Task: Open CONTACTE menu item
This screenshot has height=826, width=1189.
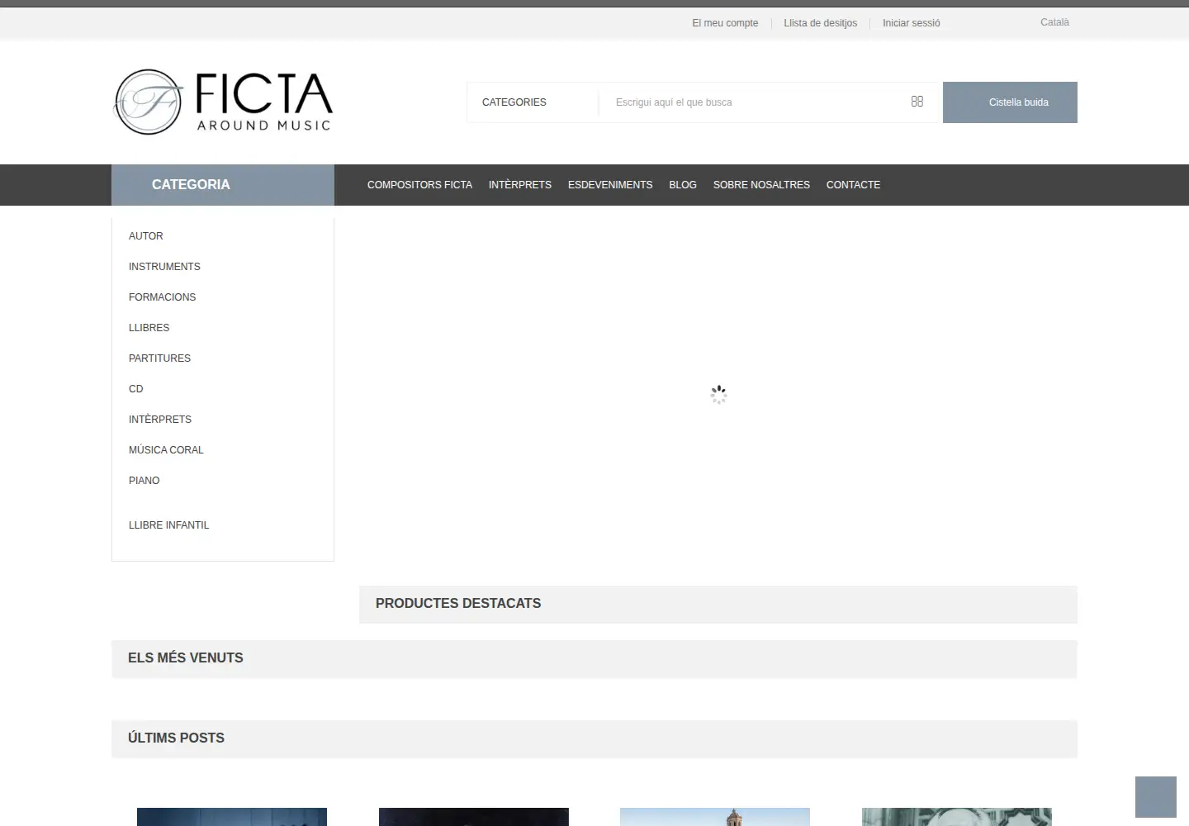Action: [x=853, y=185]
